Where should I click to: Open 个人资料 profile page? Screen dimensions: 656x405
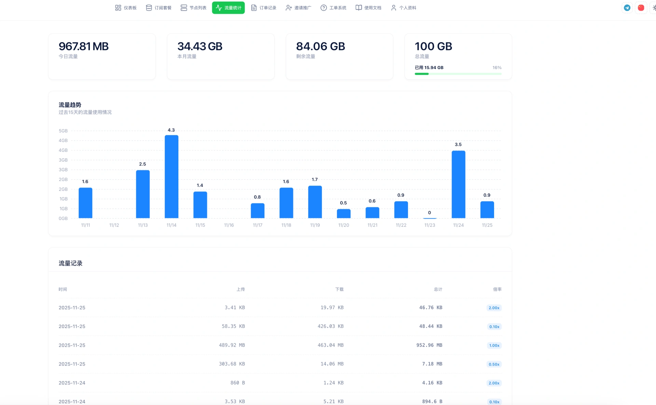[404, 8]
